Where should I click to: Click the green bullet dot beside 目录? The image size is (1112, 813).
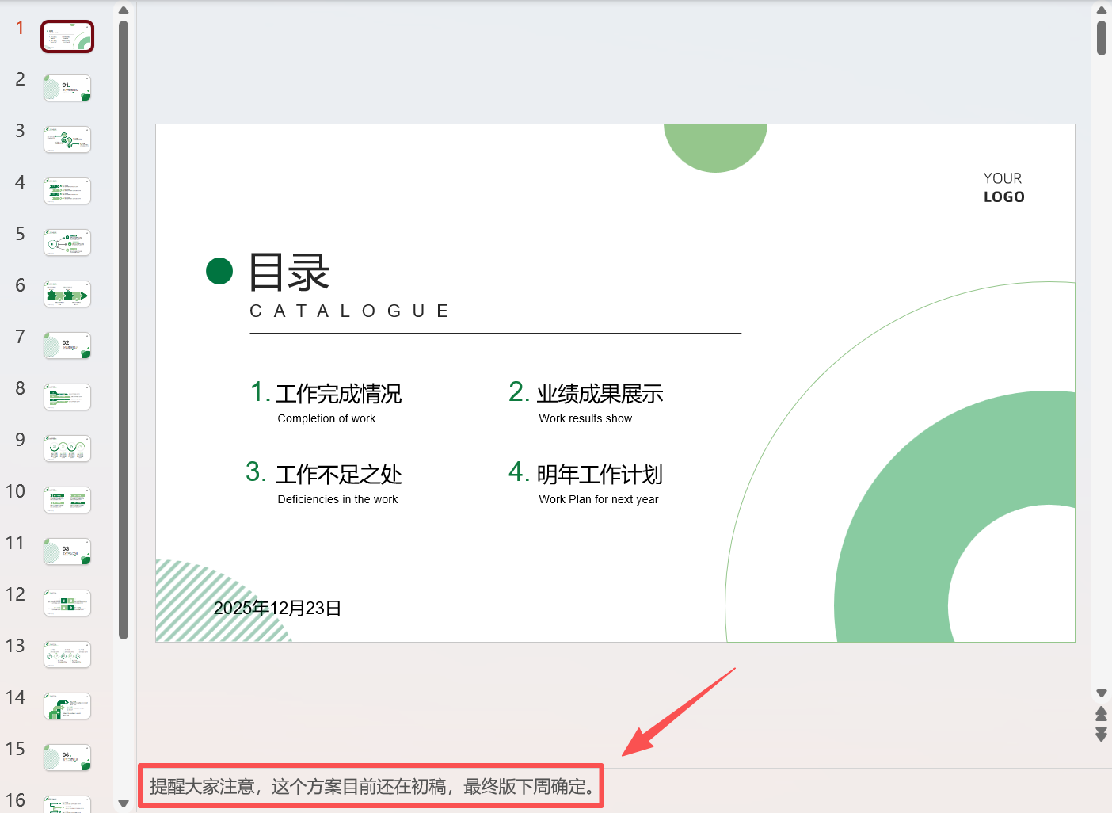point(219,271)
